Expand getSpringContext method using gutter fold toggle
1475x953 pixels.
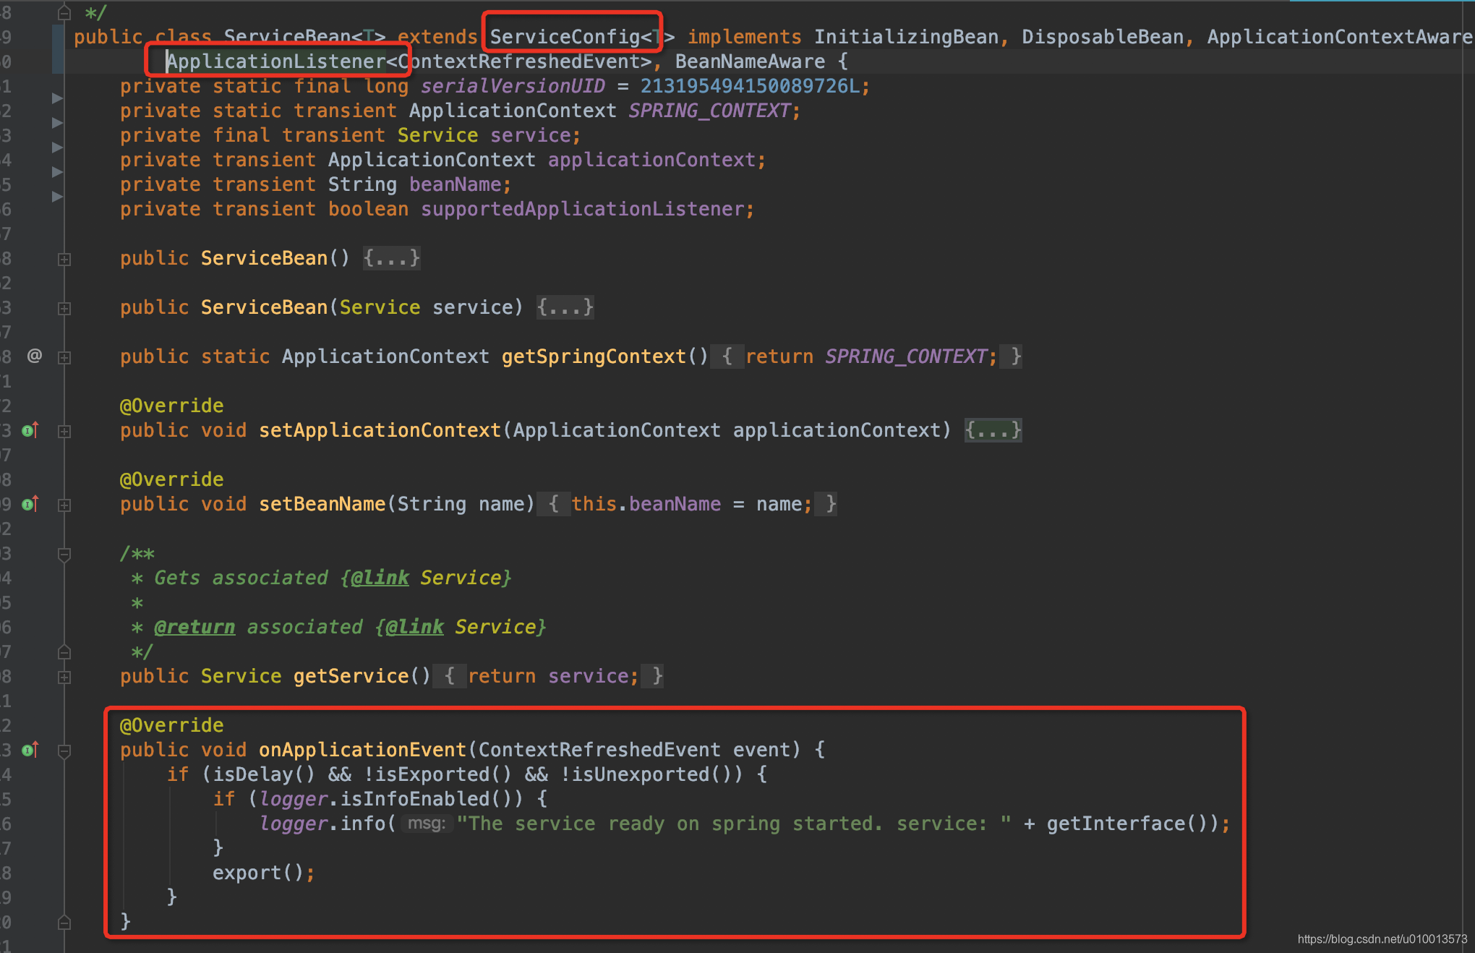pos(64,357)
